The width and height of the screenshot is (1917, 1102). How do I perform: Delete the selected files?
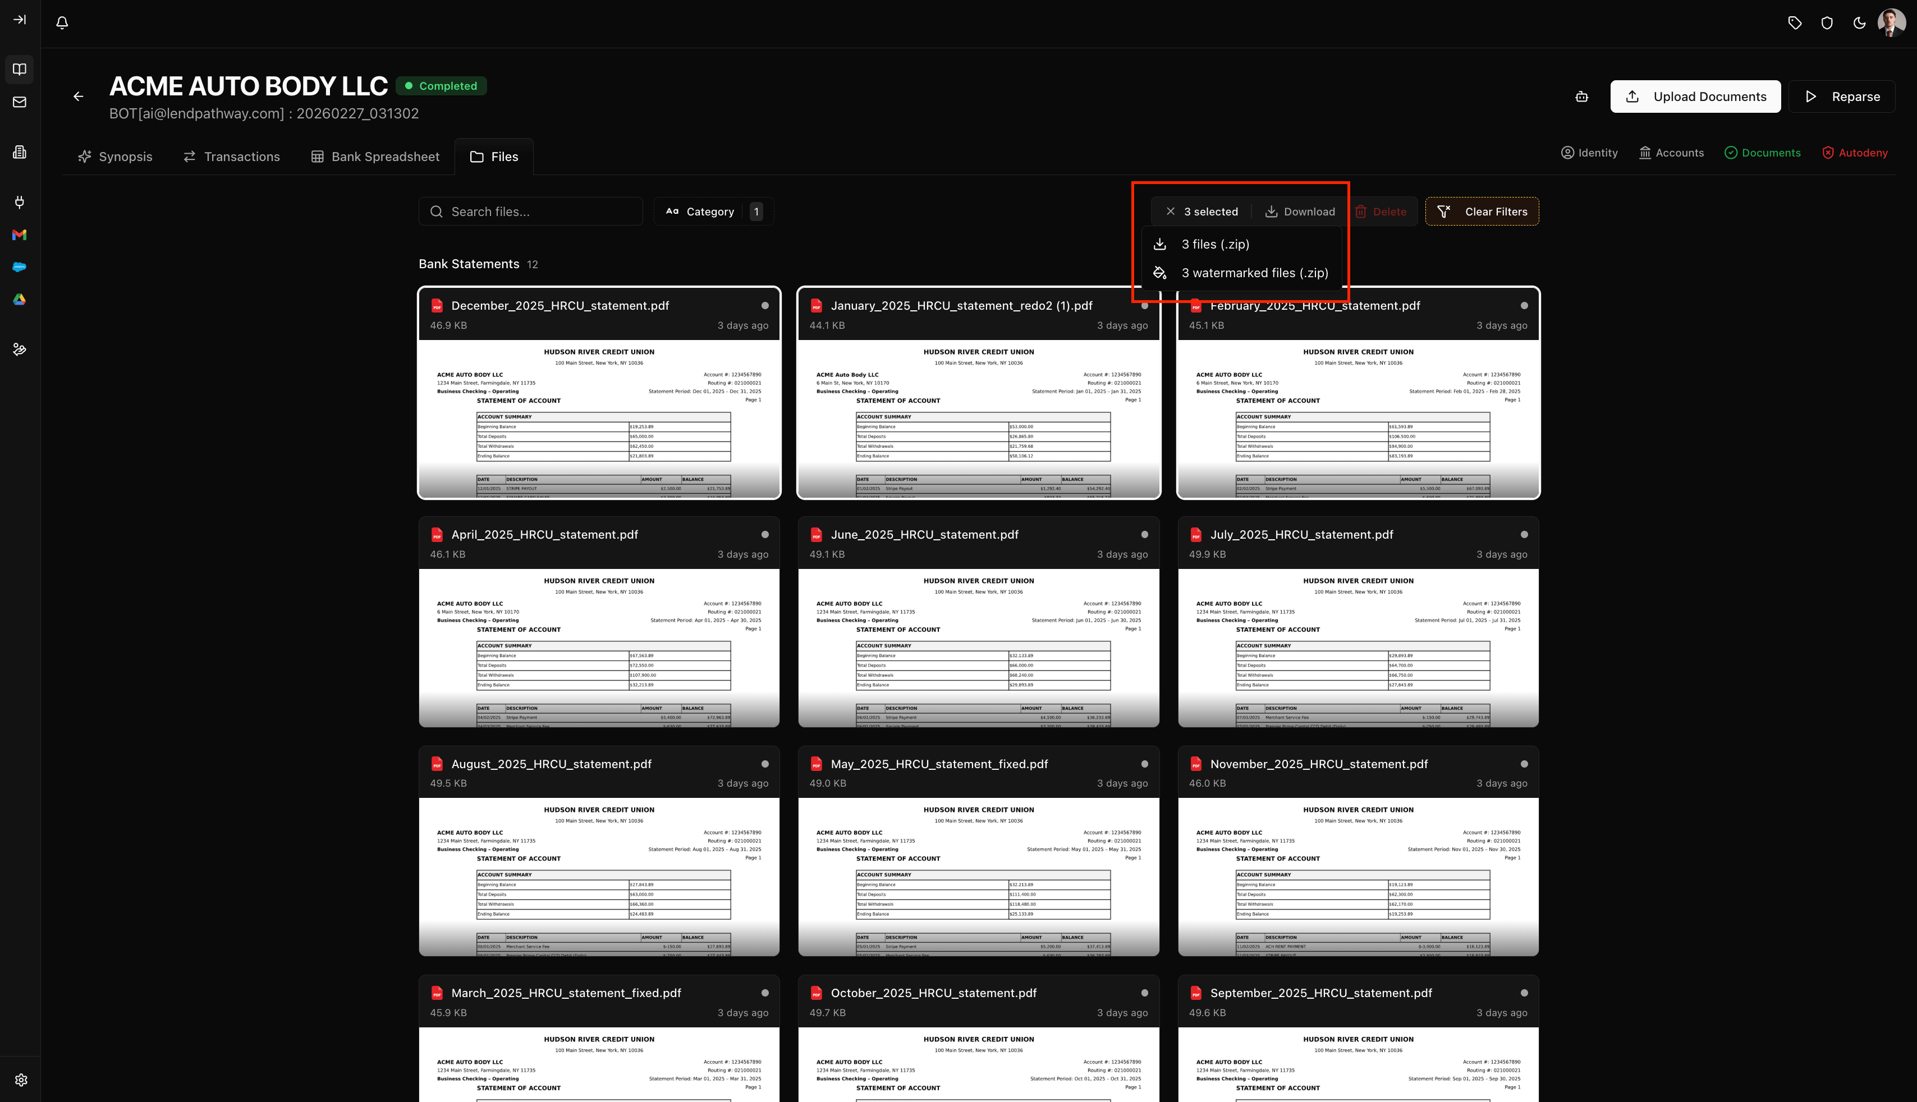(x=1381, y=212)
